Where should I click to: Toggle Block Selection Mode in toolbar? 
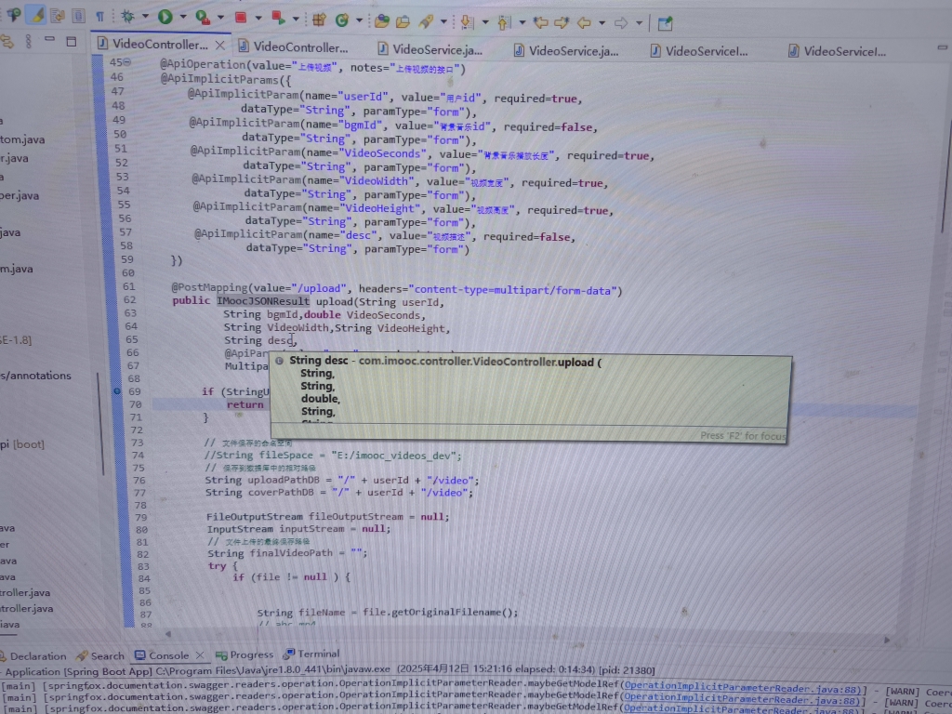79,16
